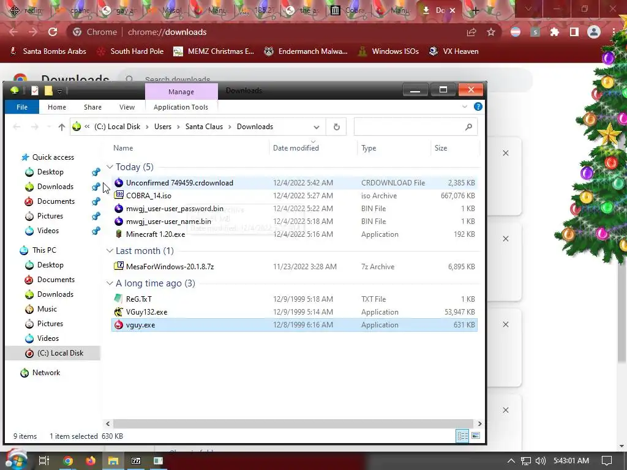Click Santa Claus breadcrumb in address bar
The width and height of the screenshot is (627, 470).
point(204,127)
